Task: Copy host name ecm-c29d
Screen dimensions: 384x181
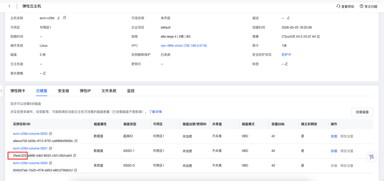Action: (x=64, y=18)
